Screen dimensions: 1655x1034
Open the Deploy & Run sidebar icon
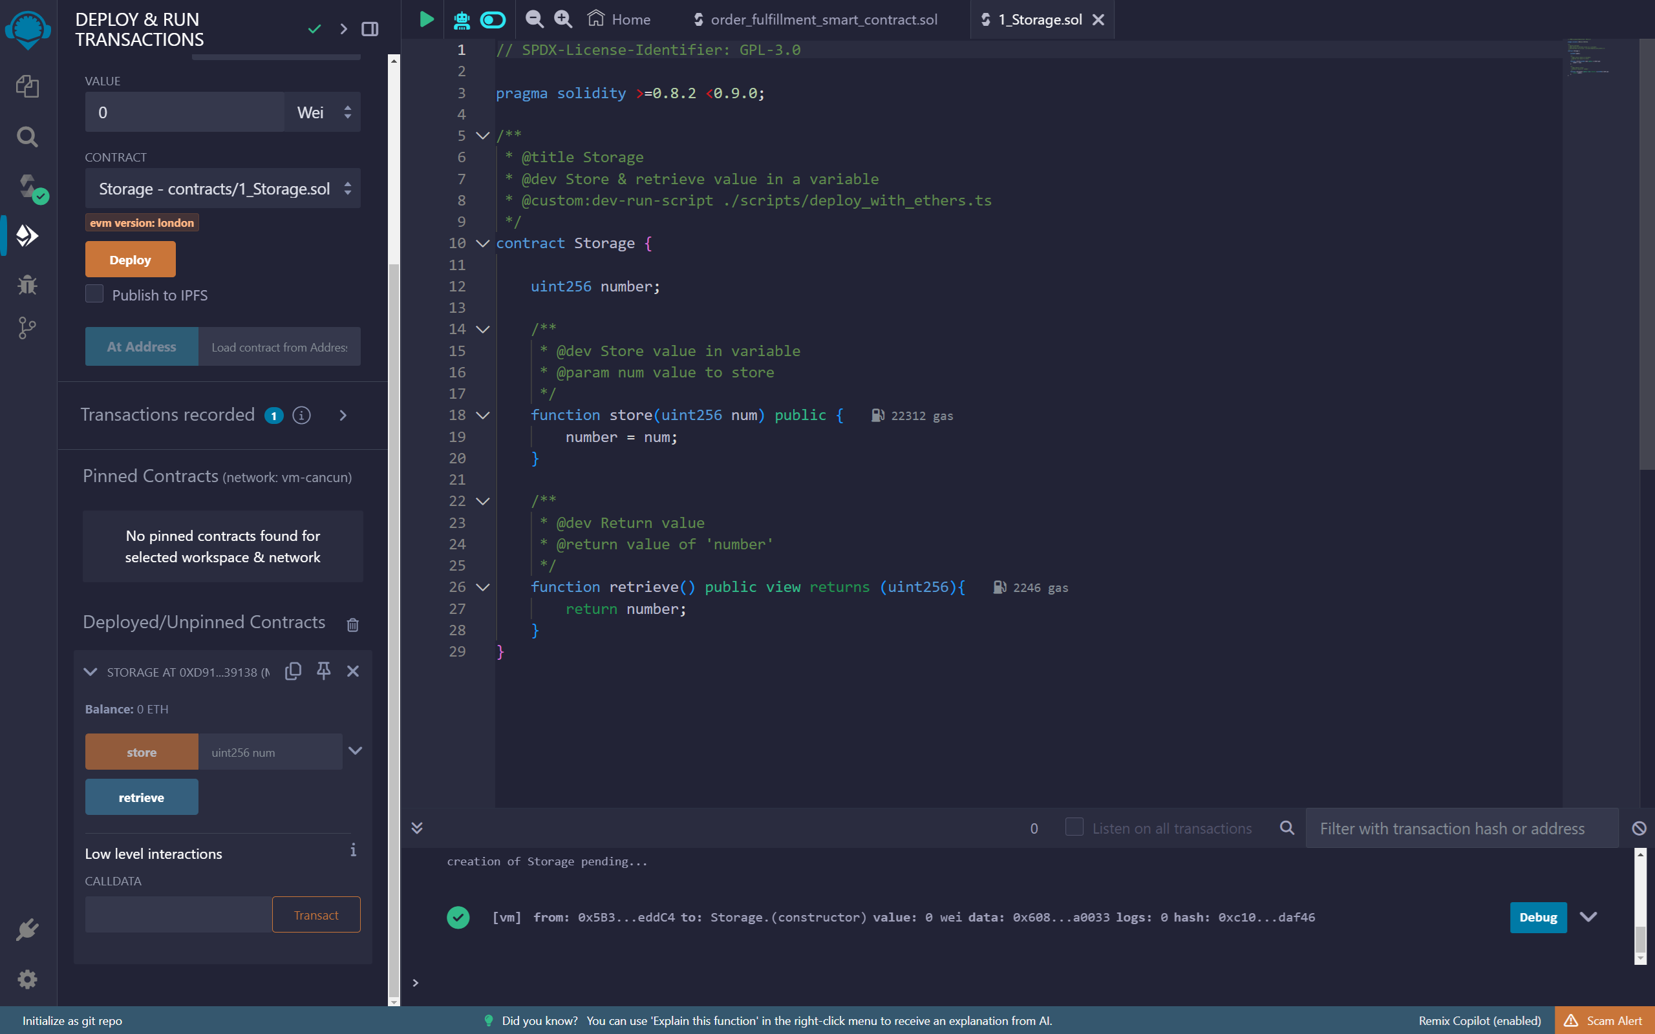pos(27,235)
